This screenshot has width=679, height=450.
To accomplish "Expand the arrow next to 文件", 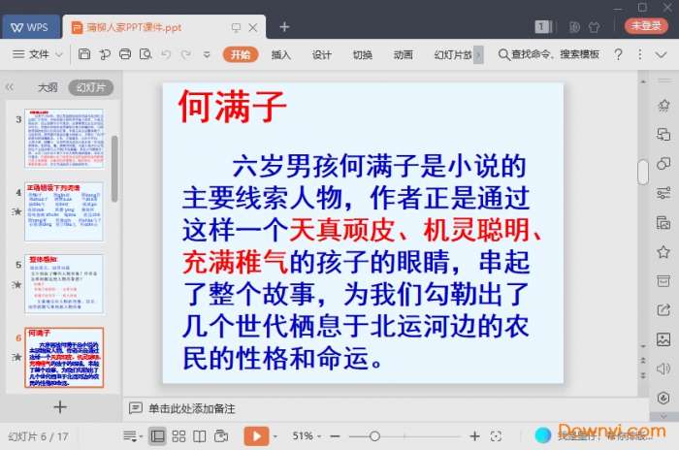I will pyautogui.click(x=59, y=54).
